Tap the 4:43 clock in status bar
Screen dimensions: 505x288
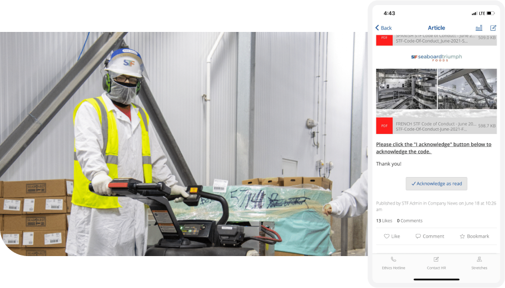389,13
